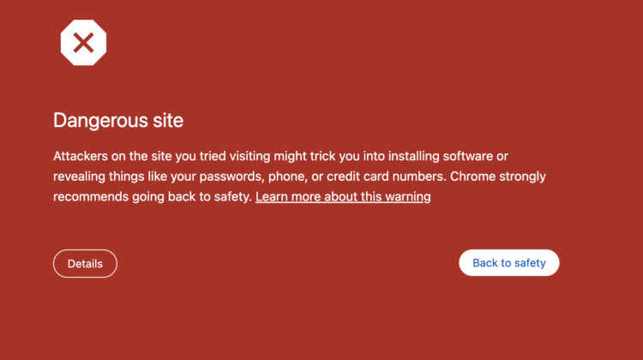643x360 pixels.
Task: Tap the Dangerous site title text
Action: point(118,120)
